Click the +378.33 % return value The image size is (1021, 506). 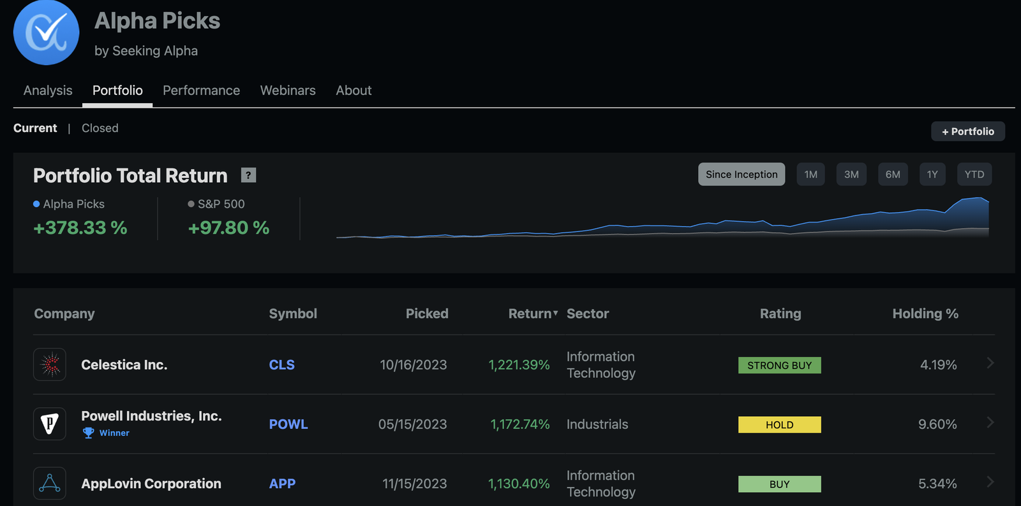pyautogui.click(x=80, y=228)
